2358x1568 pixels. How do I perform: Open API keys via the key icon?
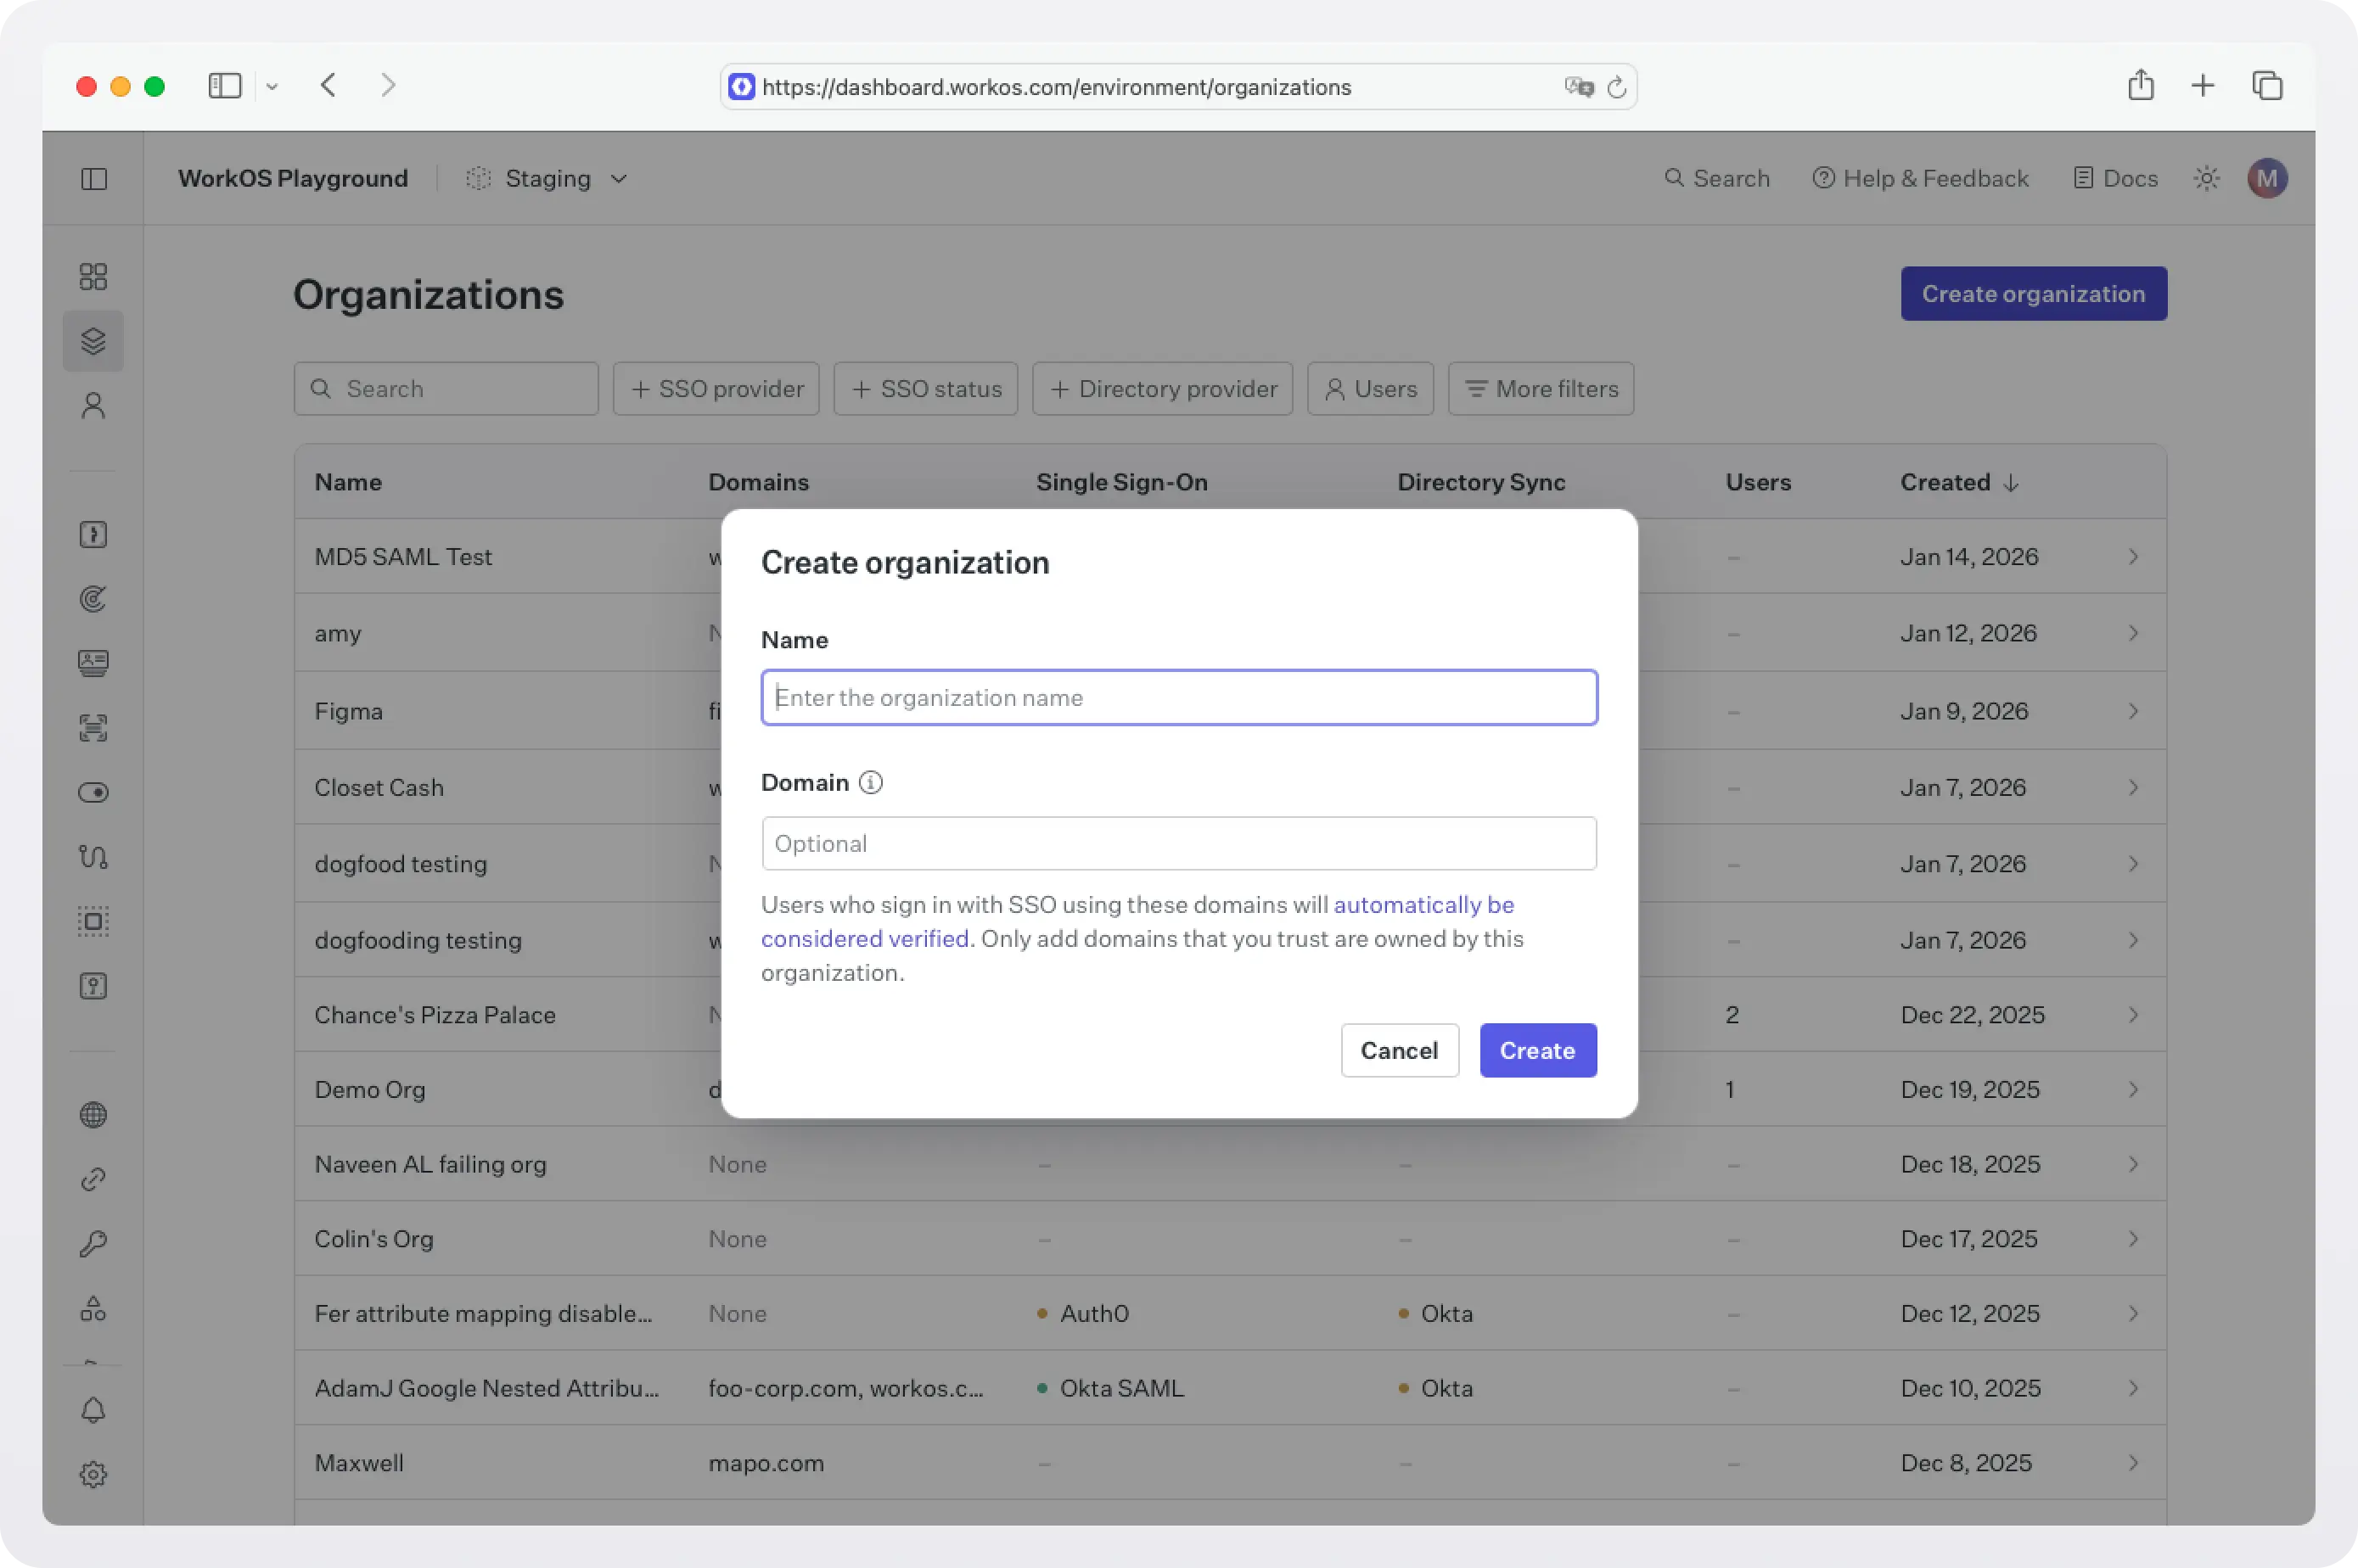[x=93, y=1242]
